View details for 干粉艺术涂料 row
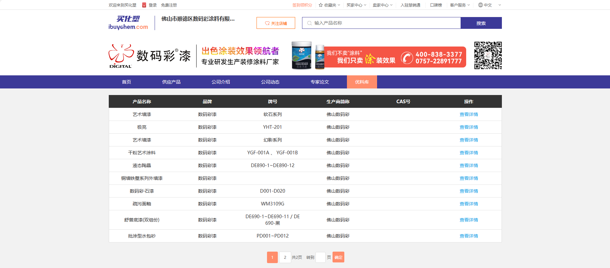Viewport: 610px width, 268px height. [469, 153]
